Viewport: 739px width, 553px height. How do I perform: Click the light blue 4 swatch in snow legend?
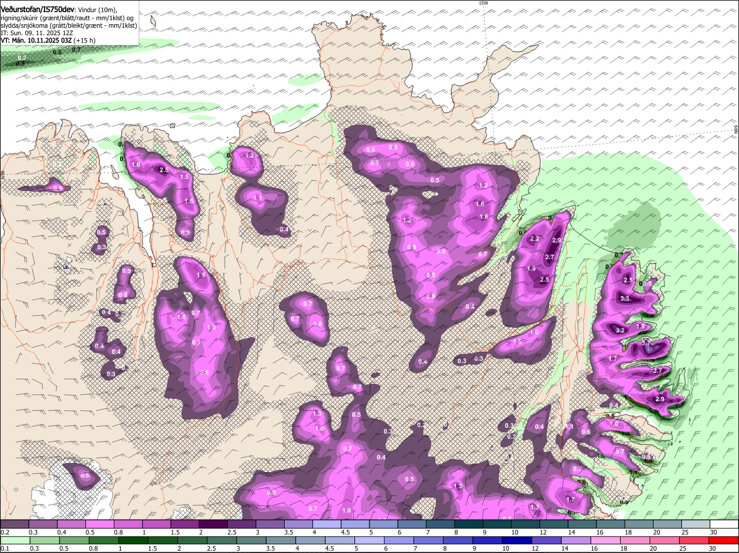click(x=326, y=524)
